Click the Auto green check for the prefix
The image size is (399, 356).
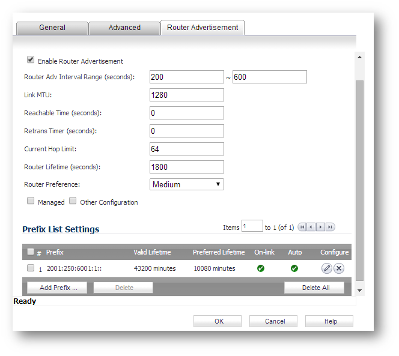tap(294, 268)
